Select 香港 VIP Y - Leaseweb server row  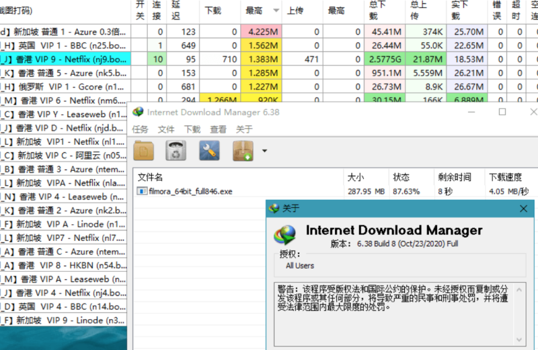coord(63,114)
